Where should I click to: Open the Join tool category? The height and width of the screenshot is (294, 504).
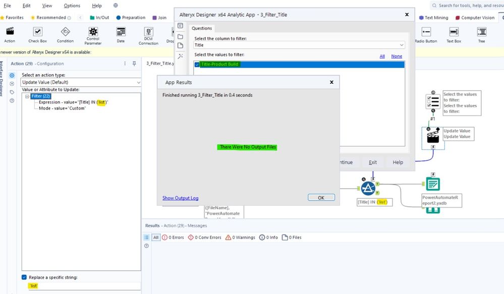[159, 18]
